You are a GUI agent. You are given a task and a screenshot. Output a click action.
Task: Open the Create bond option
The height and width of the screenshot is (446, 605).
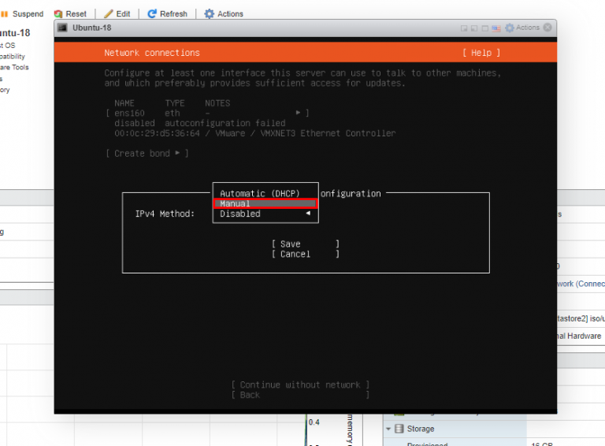coord(147,154)
